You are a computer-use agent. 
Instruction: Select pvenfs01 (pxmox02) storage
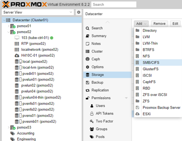click(x=42, y=103)
